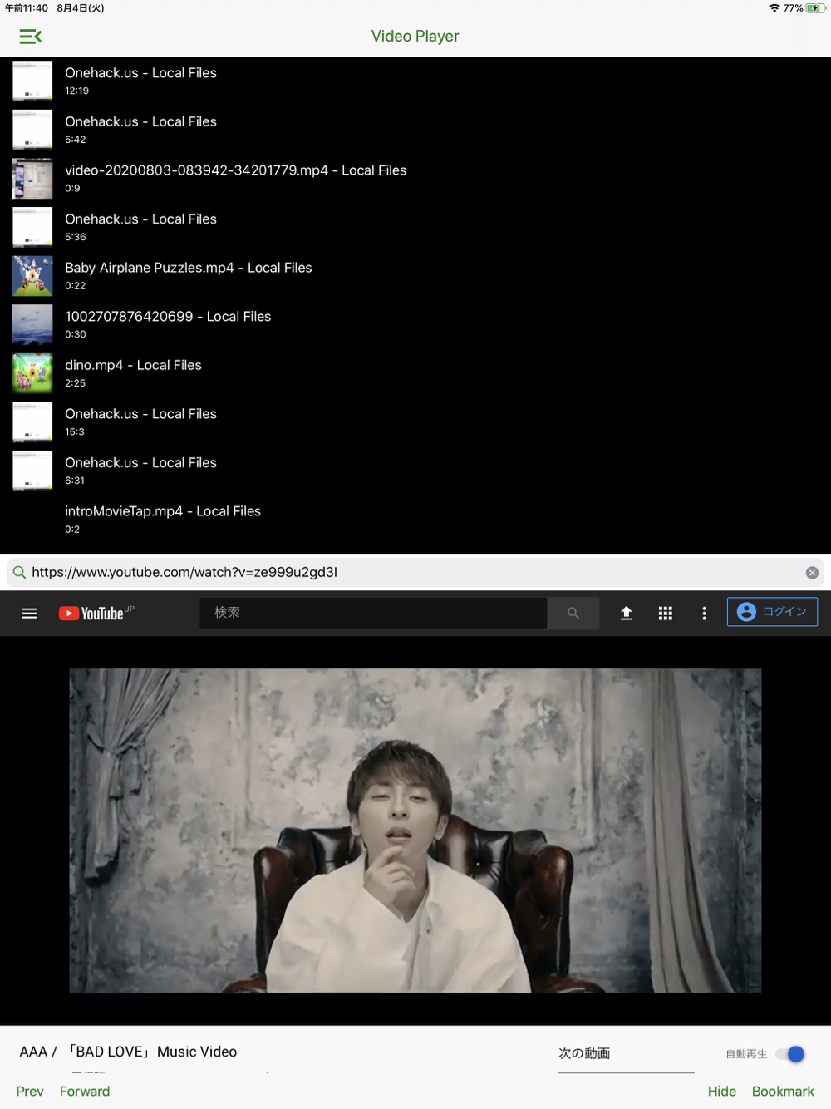Click the 次の動画 heading

tap(584, 1053)
